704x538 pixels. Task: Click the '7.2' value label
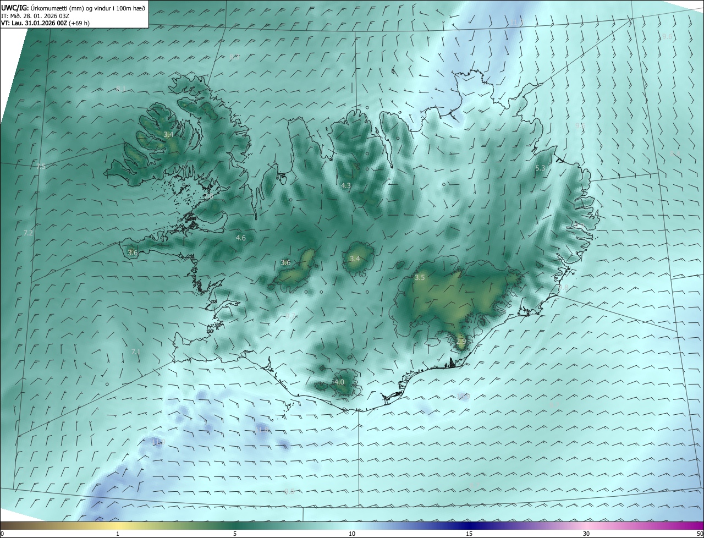[28, 233]
